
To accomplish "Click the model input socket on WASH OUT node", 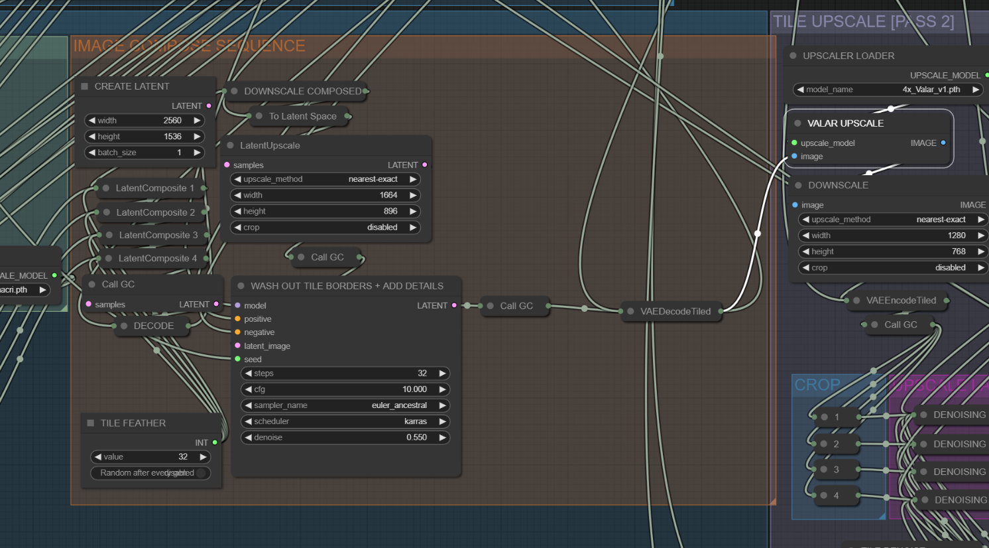I will click(x=237, y=305).
